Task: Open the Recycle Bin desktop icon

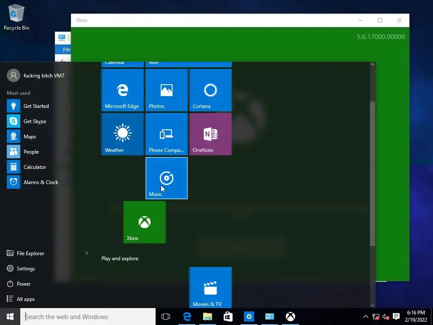Action: click(16, 17)
